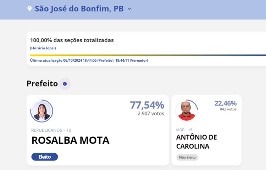Viewport: 266px width, 170px height.
Task: Click the São José do Bonfim, PB title
Action: (x=79, y=9)
